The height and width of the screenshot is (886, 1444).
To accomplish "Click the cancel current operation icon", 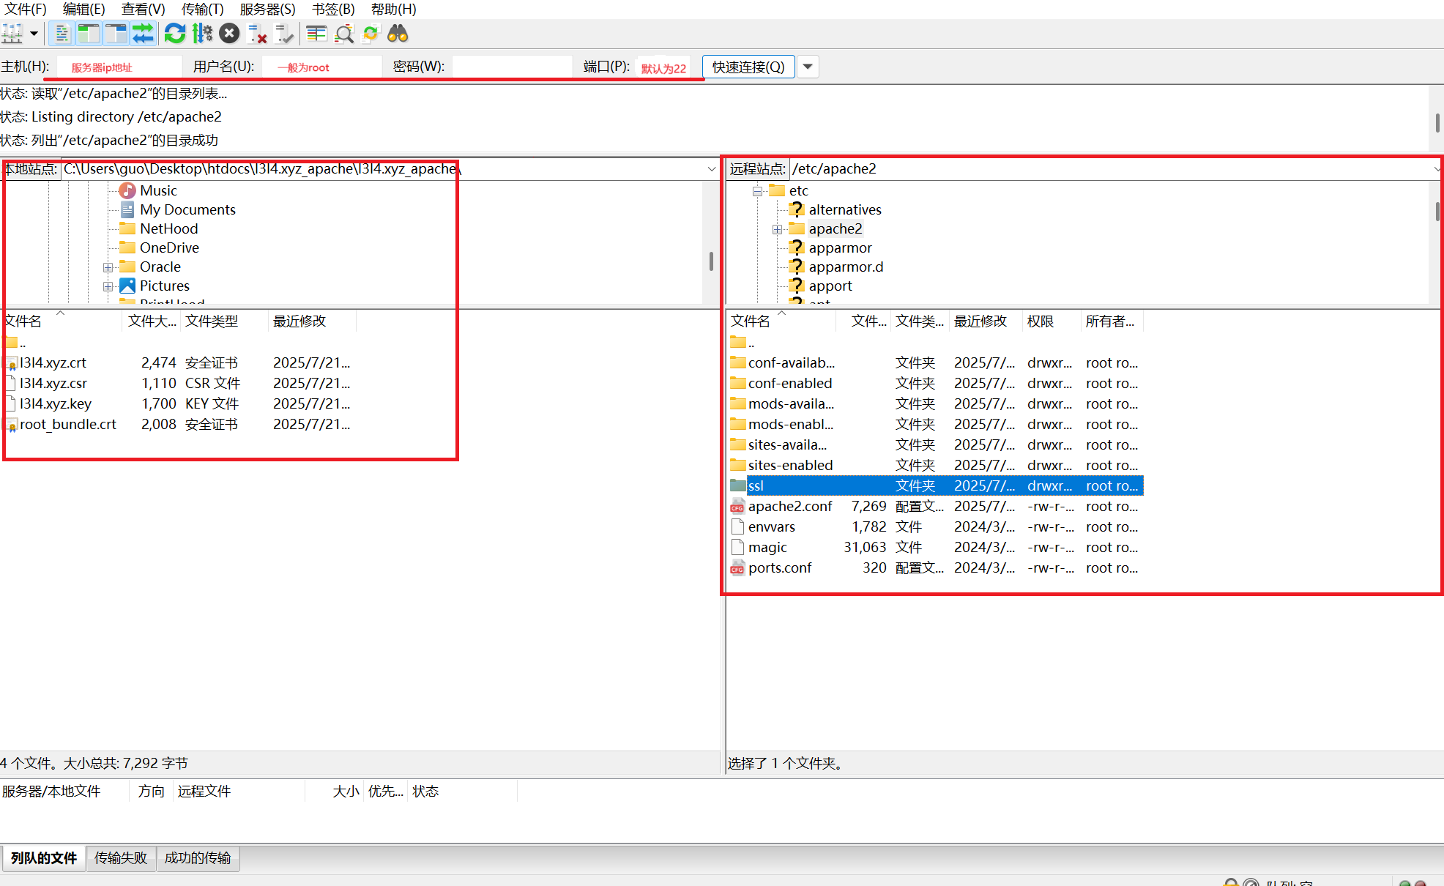I will click(x=229, y=34).
